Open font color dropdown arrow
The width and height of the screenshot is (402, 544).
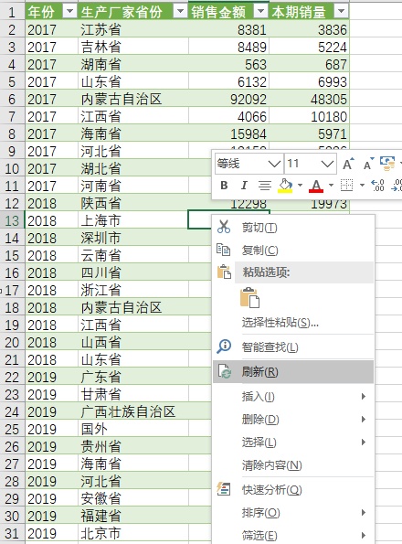(x=331, y=186)
